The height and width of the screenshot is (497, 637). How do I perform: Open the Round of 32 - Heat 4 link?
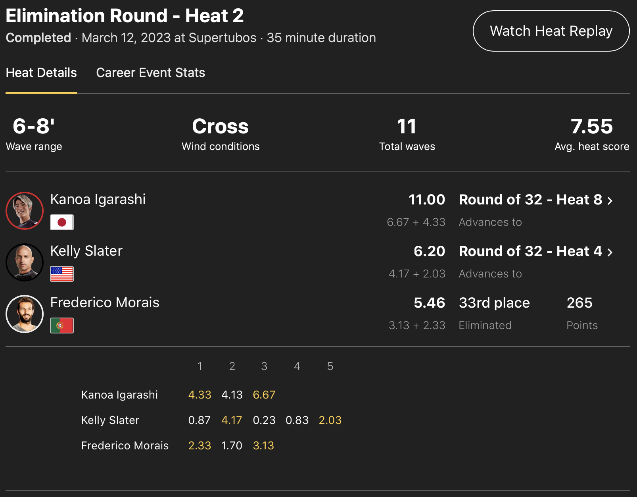point(530,251)
